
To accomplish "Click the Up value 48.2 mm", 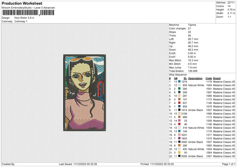I will [x=193, y=46].
